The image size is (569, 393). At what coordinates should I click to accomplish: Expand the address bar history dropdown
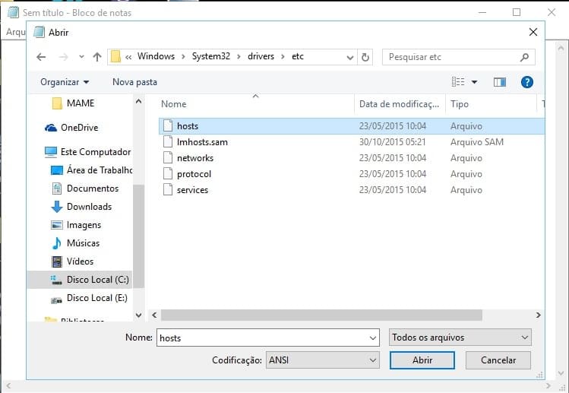349,57
